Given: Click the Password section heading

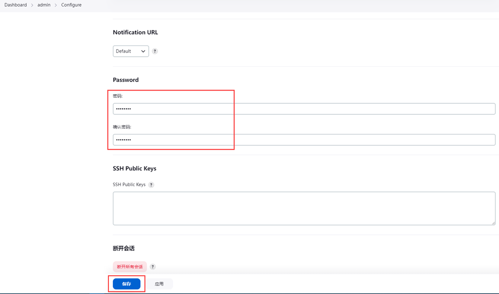Looking at the screenshot, I should pos(126,80).
